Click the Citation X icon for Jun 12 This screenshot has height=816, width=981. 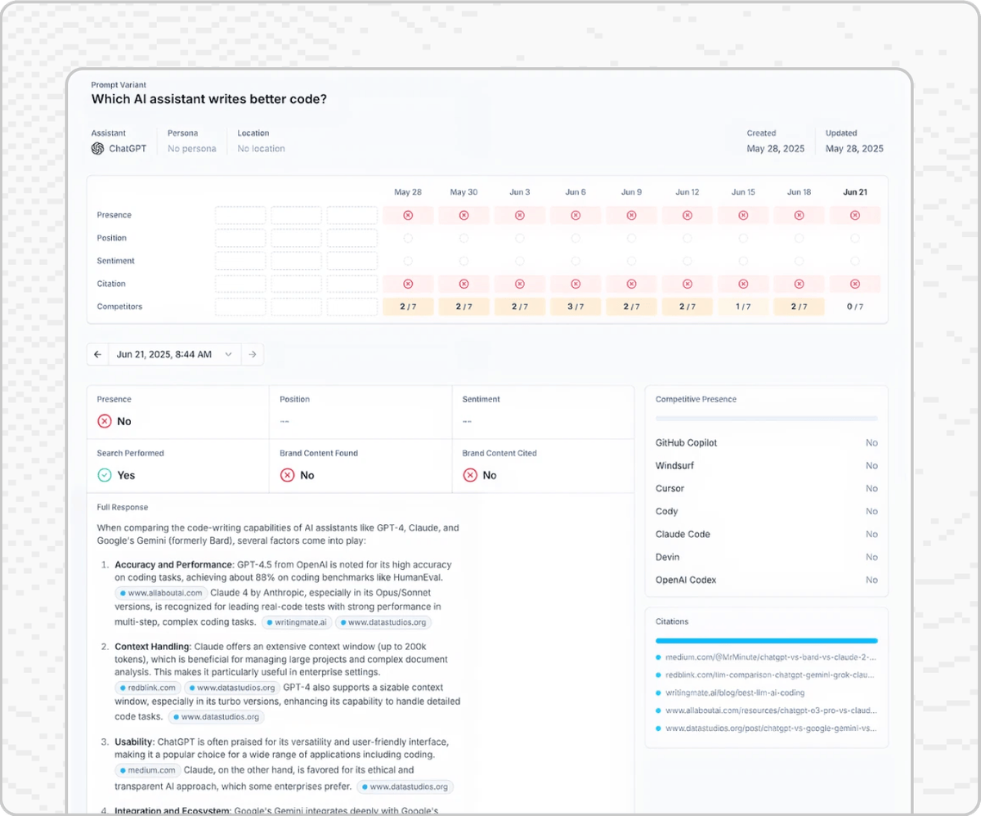point(688,284)
